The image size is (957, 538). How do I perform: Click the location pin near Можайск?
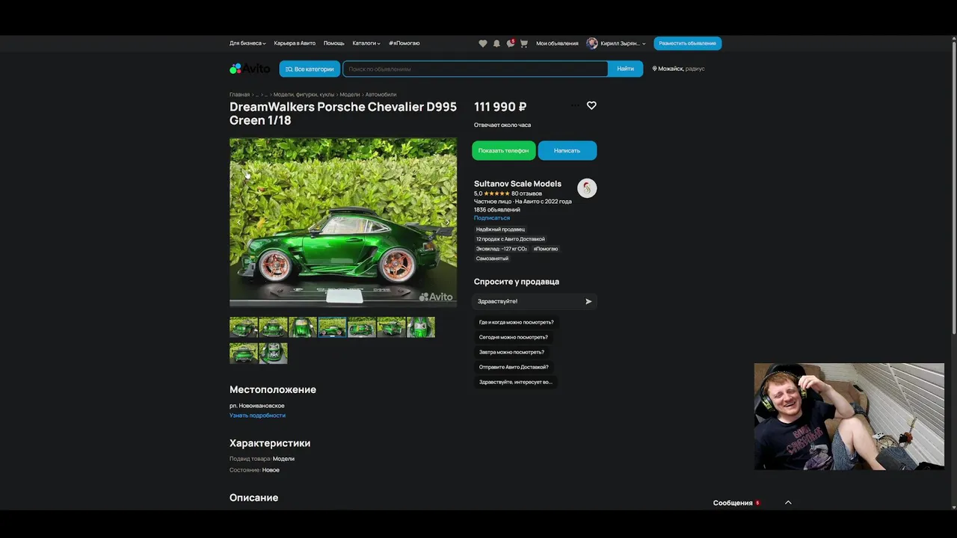(654, 69)
